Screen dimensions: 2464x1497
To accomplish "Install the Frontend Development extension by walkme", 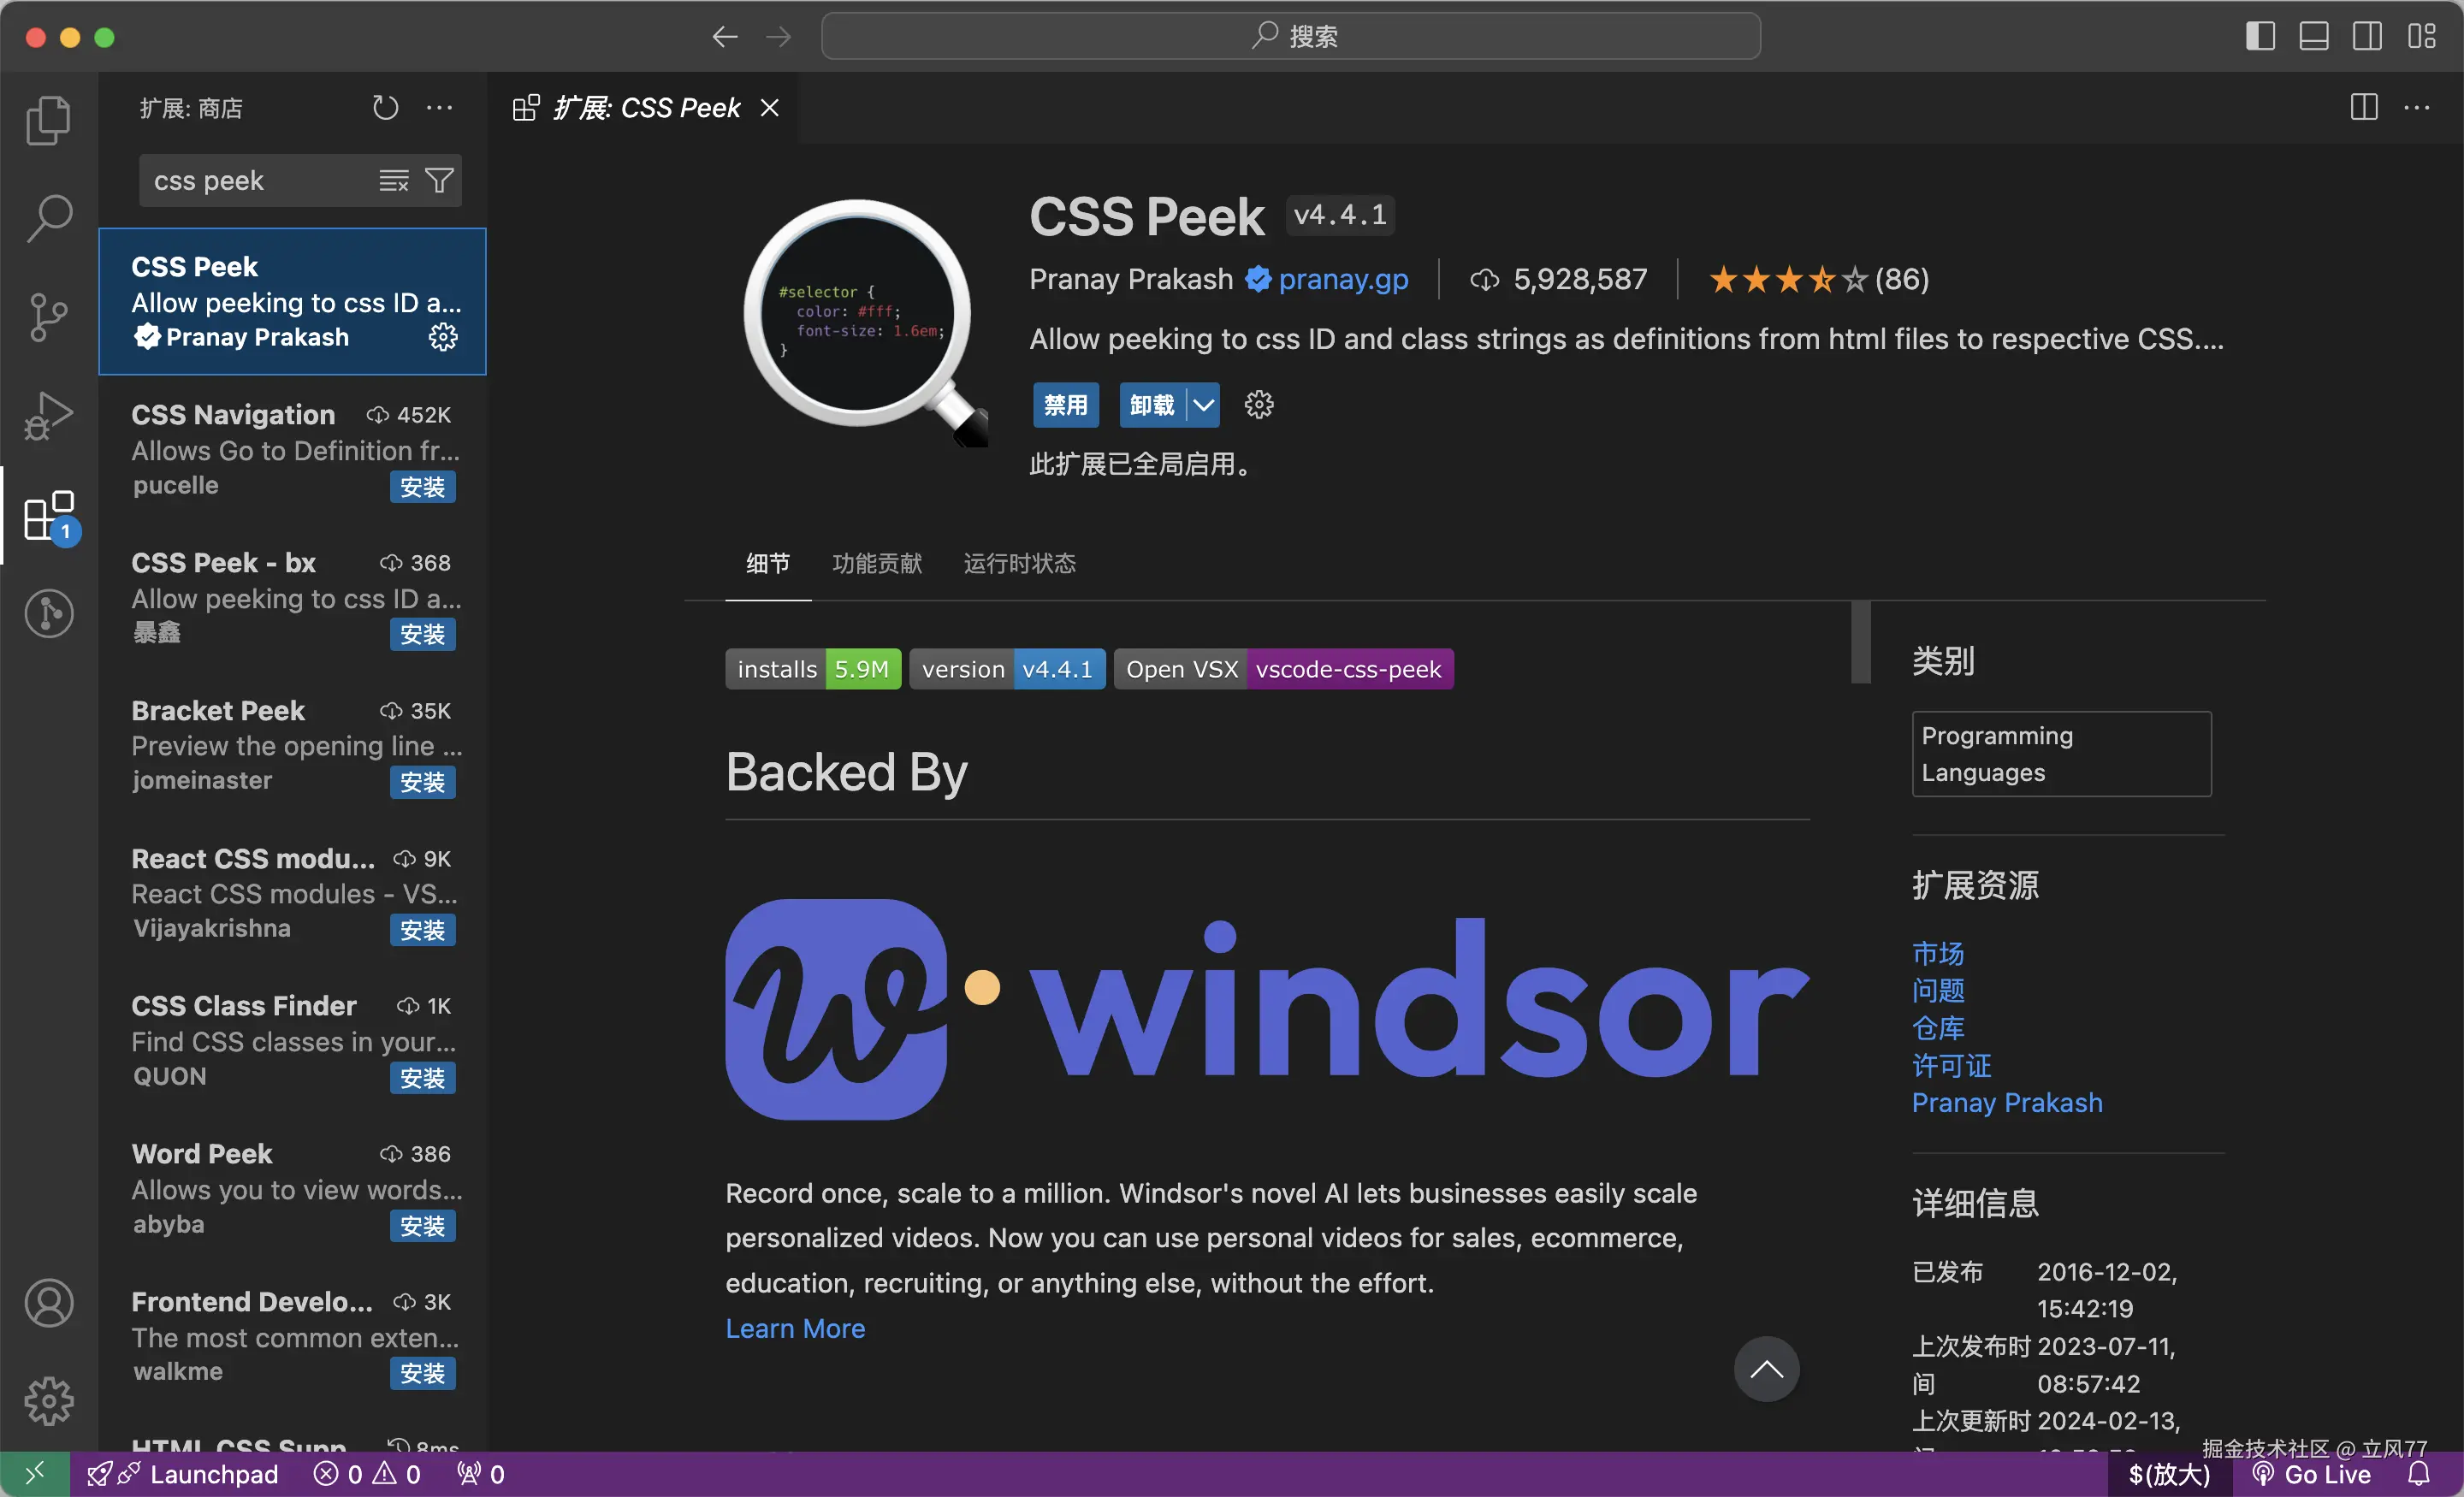I will point(422,1373).
